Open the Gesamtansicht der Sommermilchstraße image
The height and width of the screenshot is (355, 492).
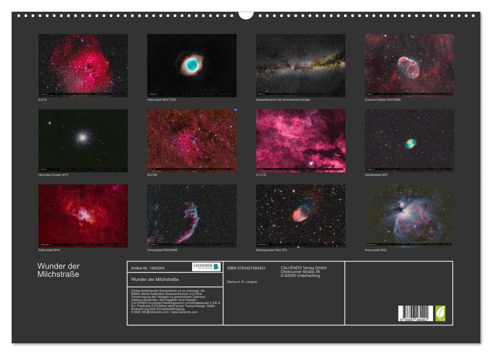click(300, 65)
